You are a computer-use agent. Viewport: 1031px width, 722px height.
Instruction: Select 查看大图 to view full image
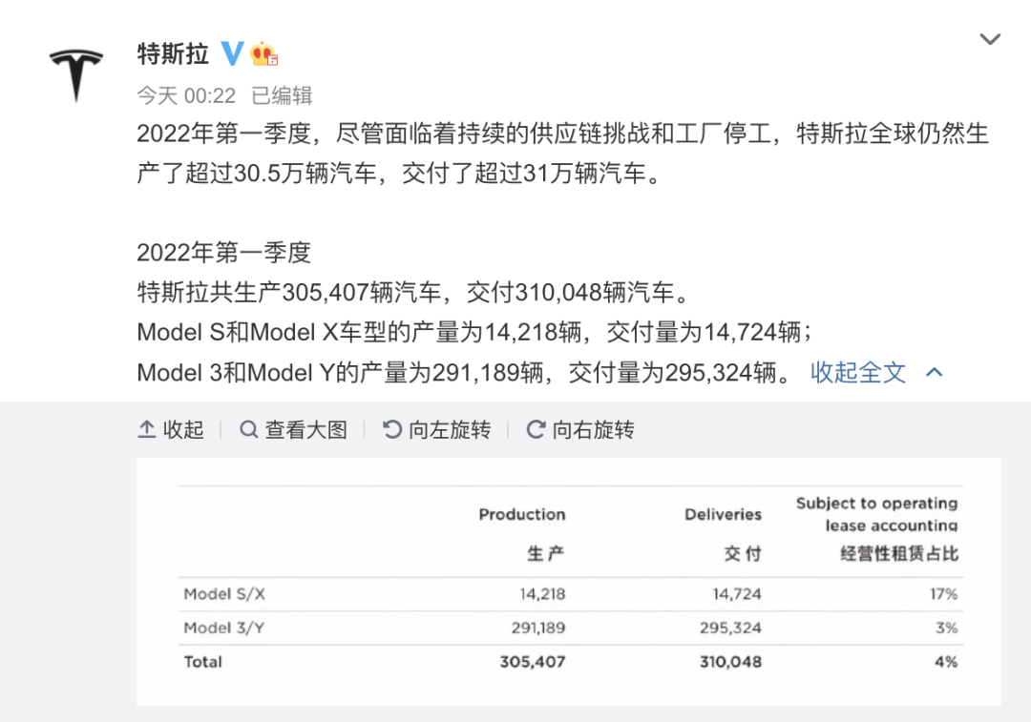305,430
